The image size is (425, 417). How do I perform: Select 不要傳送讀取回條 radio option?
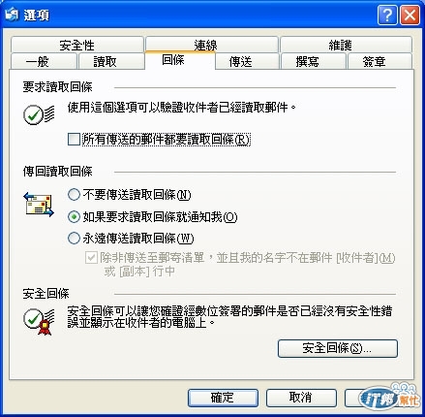click(x=74, y=195)
